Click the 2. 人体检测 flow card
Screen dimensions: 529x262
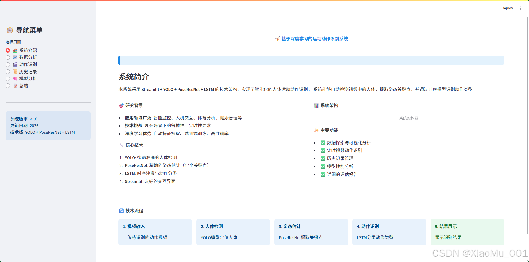click(233, 232)
